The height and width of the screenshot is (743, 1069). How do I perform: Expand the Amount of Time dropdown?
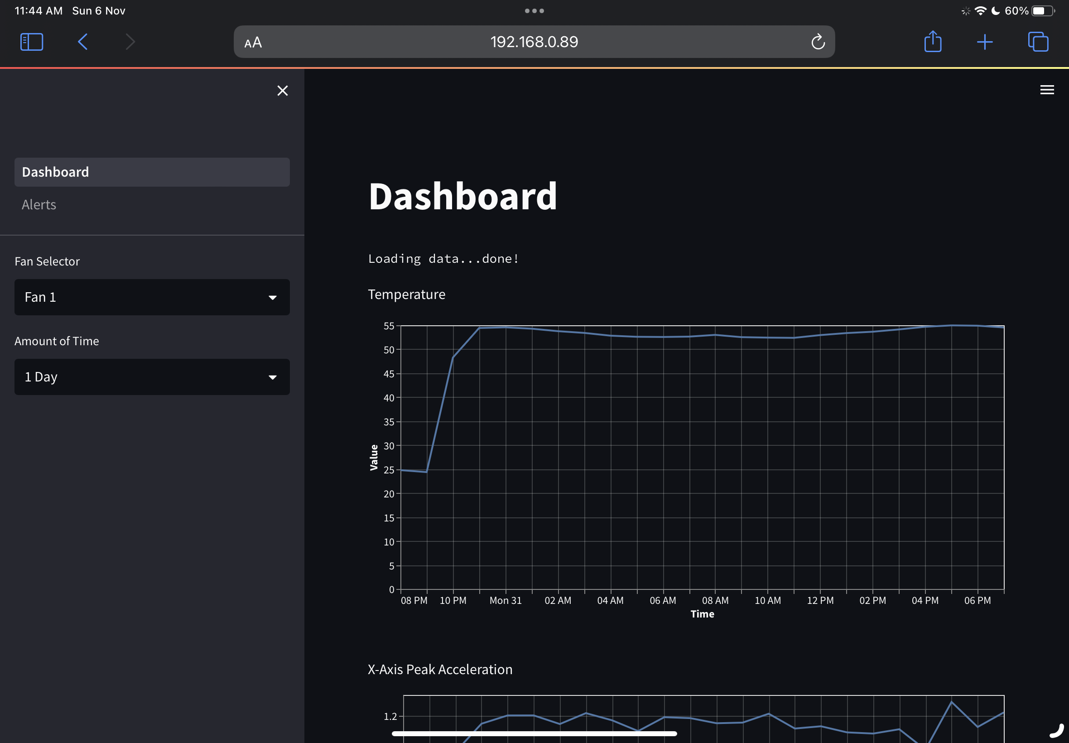[152, 376]
